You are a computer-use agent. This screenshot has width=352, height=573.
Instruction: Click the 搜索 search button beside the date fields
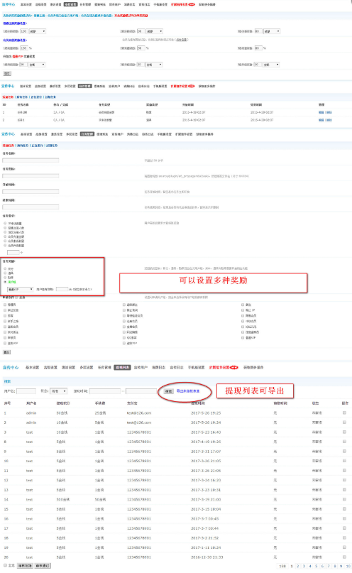(x=168, y=391)
